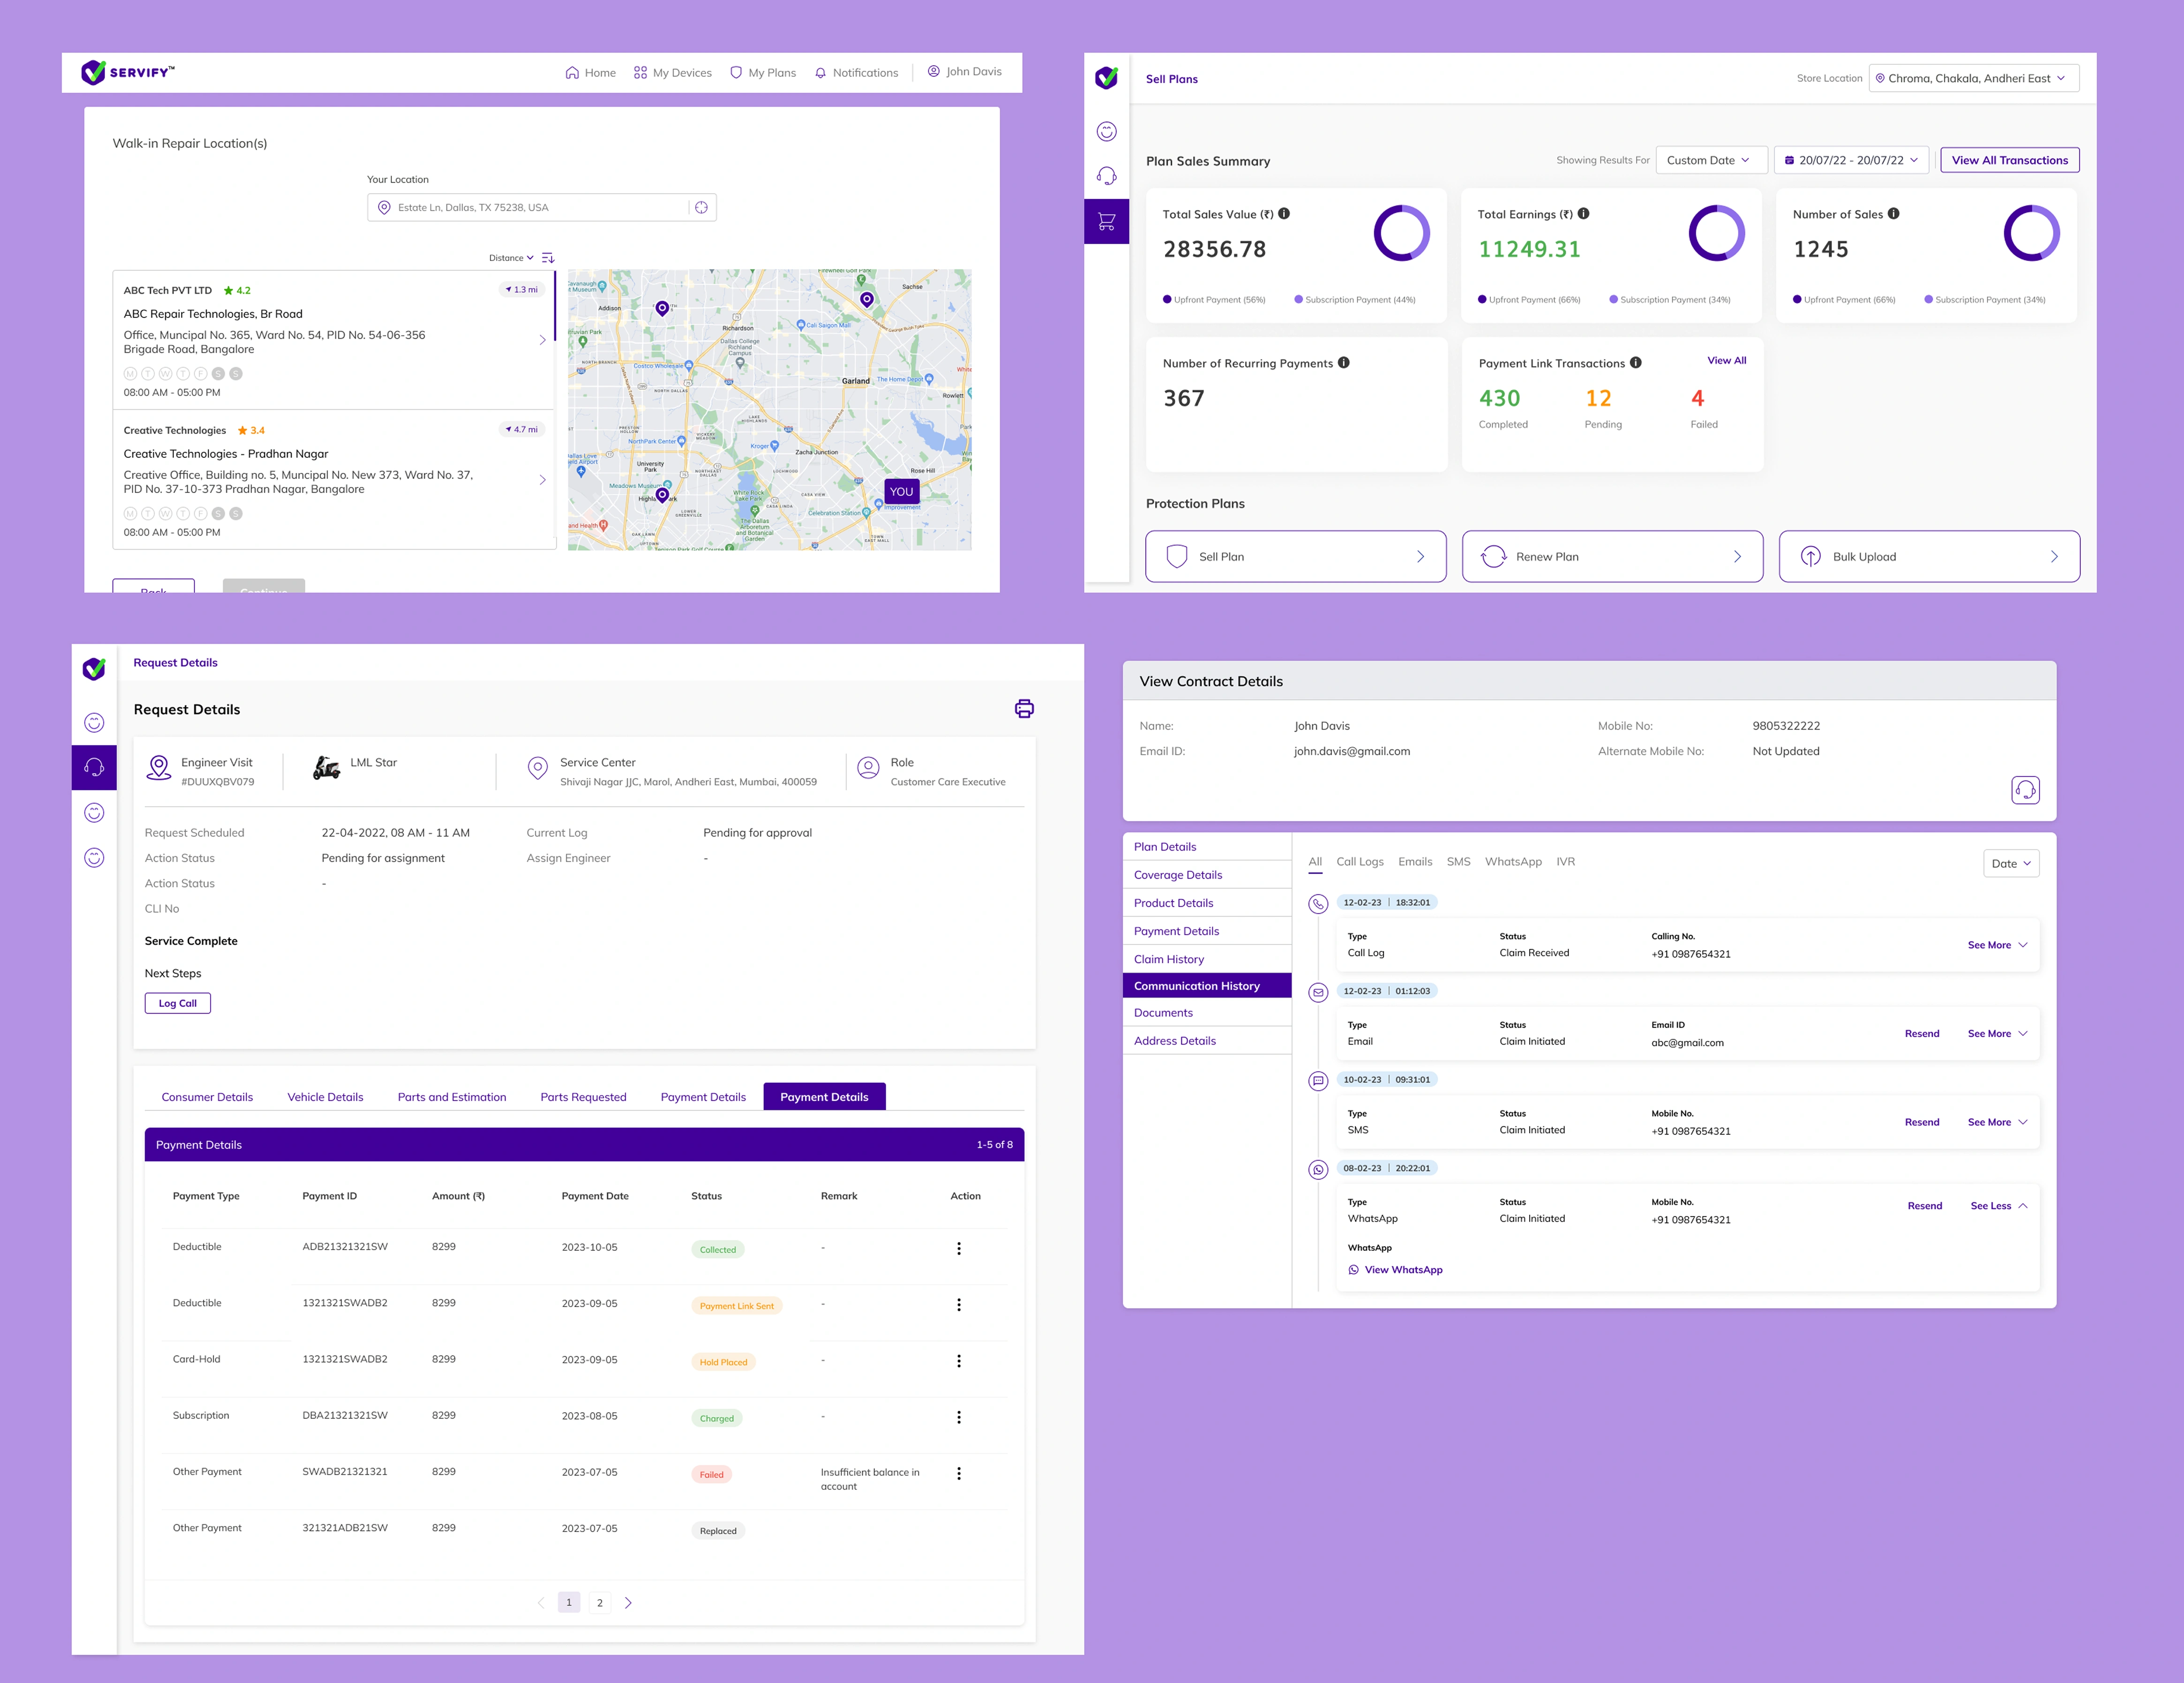Select the WhatsApp filter tab
The height and width of the screenshot is (1683, 2184).
pos(1513,862)
